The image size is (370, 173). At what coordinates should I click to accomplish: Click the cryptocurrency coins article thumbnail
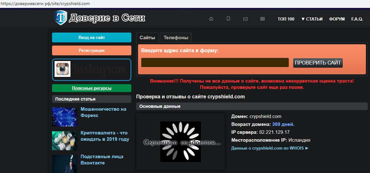coord(65,140)
